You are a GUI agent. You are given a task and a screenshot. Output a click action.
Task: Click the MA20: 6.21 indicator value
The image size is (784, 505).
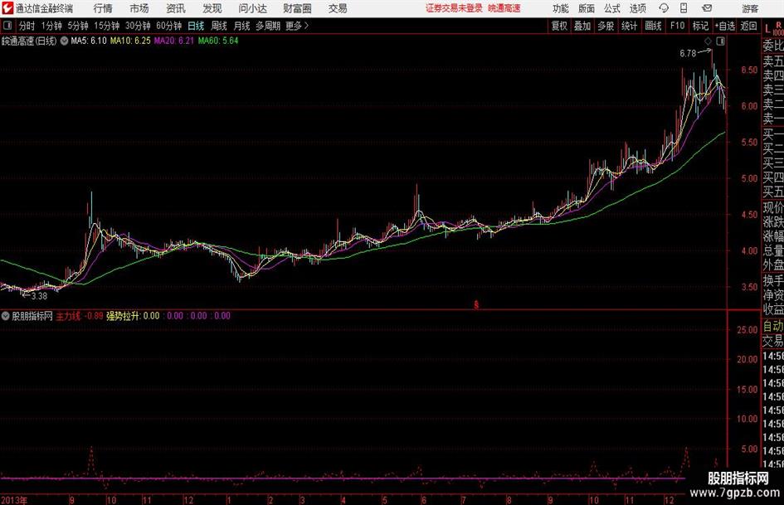pyautogui.click(x=174, y=41)
